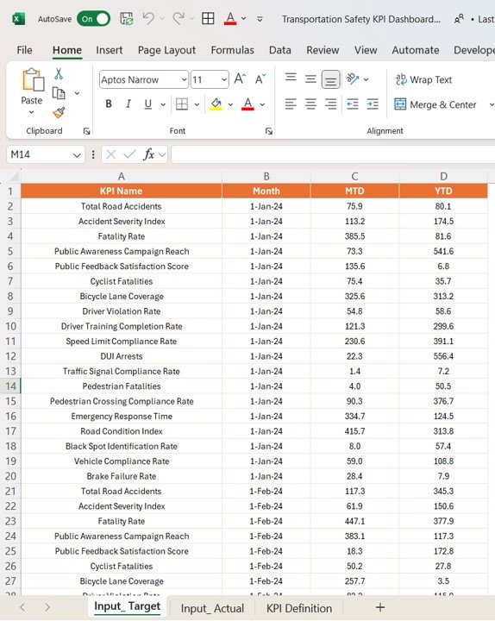Click the Decrease Indent icon
The image size is (495, 621).
coord(353,104)
